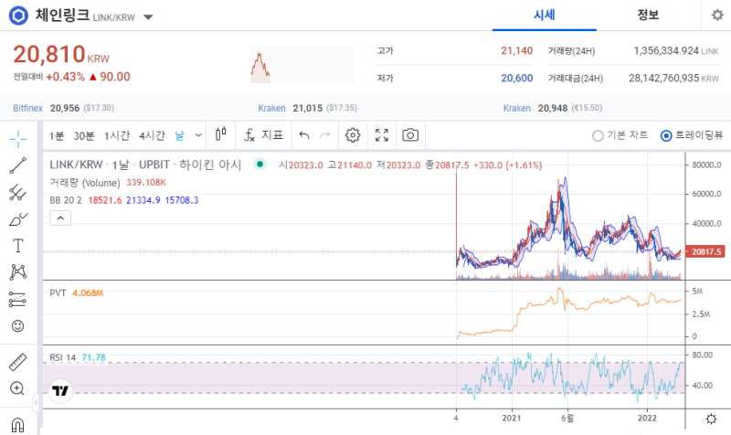Click the 거래대금 value 28,142,760,935
Image resolution: width=731 pixels, height=435 pixels.
pyautogui.click(x=664, y=78)
